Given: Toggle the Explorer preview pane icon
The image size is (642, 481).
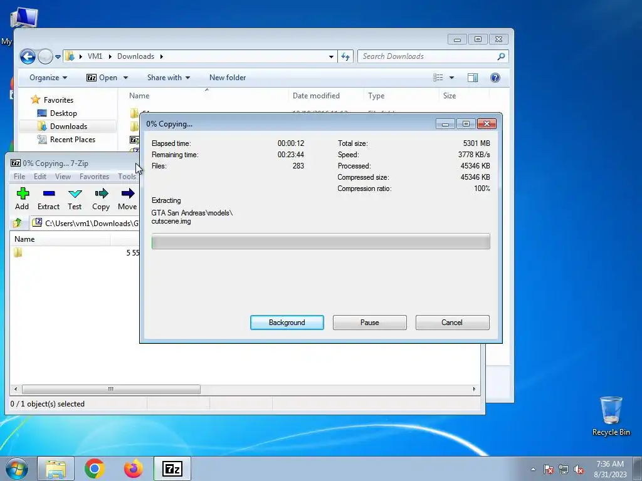Looking at the screenshot, I should [473, 78].
